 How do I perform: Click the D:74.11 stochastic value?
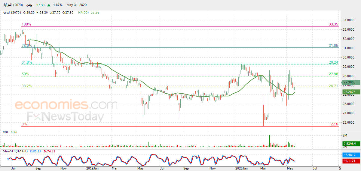pos(50,151)
